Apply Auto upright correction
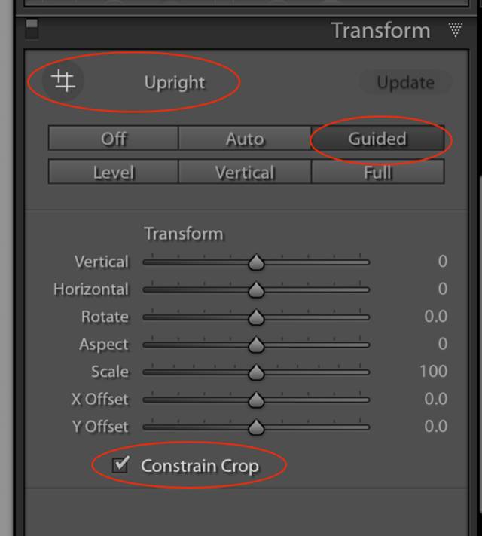The image size is (482, 536). coord(245,139)
